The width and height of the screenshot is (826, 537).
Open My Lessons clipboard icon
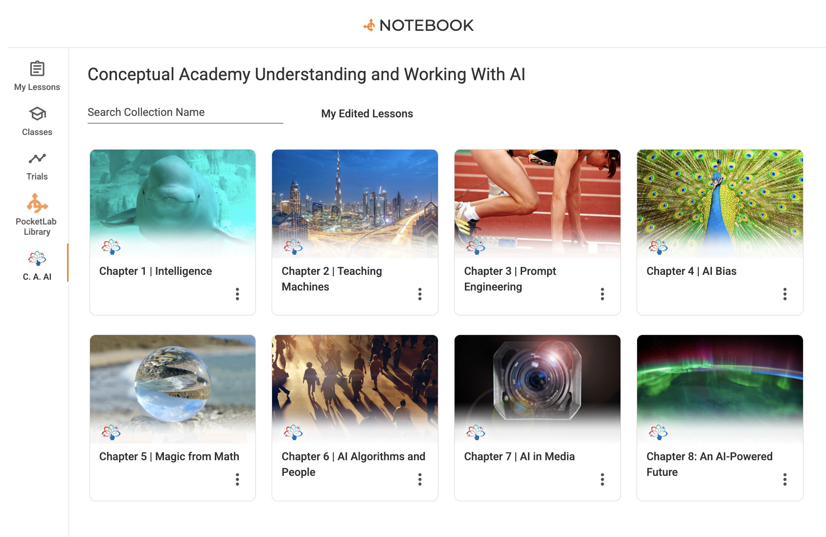tap(37, 69)
